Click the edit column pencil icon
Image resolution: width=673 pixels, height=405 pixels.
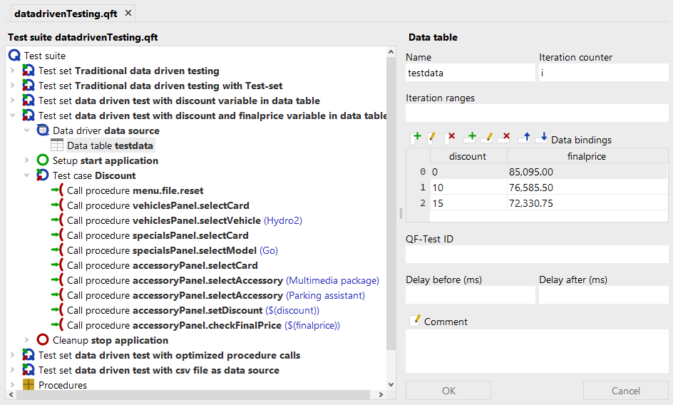[432, 138]
